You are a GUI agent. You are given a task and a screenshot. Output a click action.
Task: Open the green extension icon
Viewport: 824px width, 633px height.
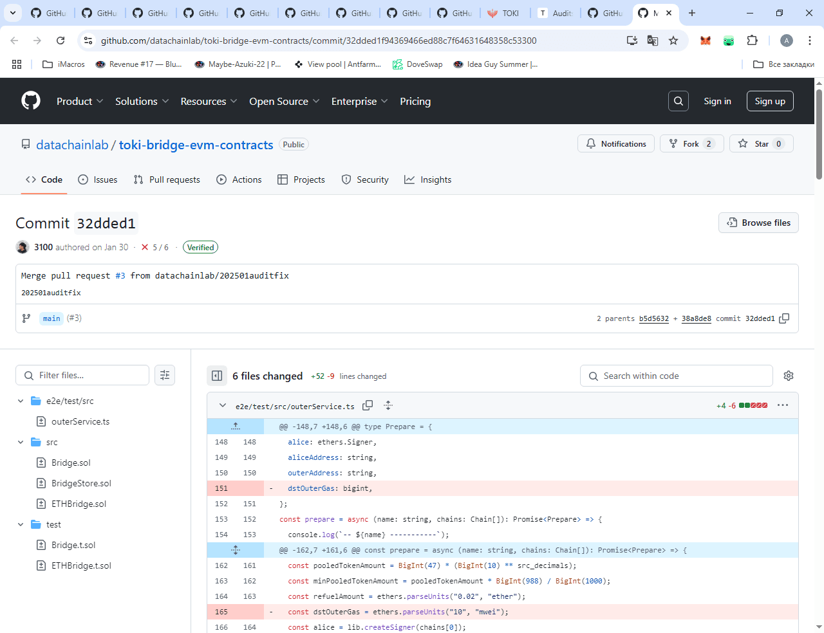[729, 41]
